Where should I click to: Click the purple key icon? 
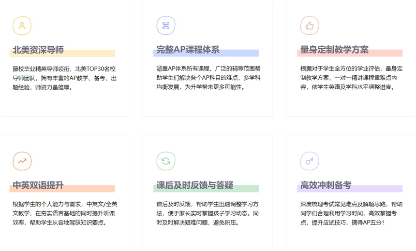310,161
